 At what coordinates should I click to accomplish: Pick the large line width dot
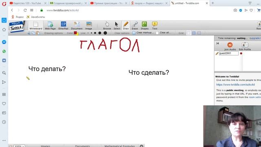point(100,33)
